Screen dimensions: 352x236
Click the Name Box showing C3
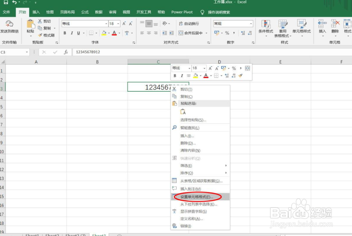(13, 52)
